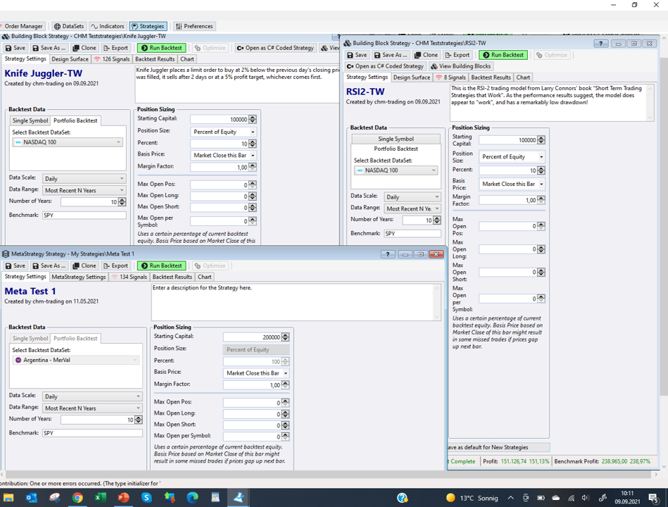This screenshot has height=507, width=668.
Task: Switch to the 126 Signals tab
Action: pos(112,59)
